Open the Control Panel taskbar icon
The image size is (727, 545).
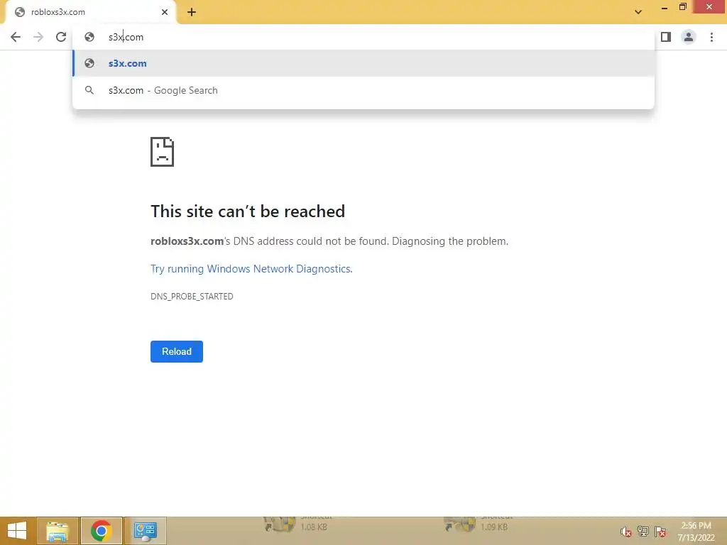click(x=145, y=531)
